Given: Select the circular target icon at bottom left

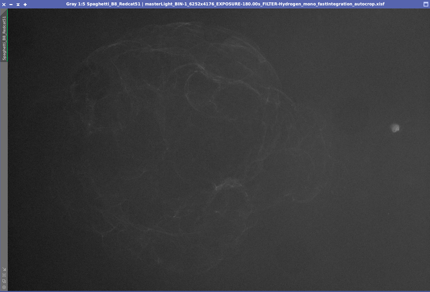Looking at the screenshot, I should click(4, 287).
